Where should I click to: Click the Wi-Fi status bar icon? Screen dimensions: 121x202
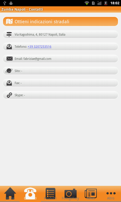coord(87,3)
